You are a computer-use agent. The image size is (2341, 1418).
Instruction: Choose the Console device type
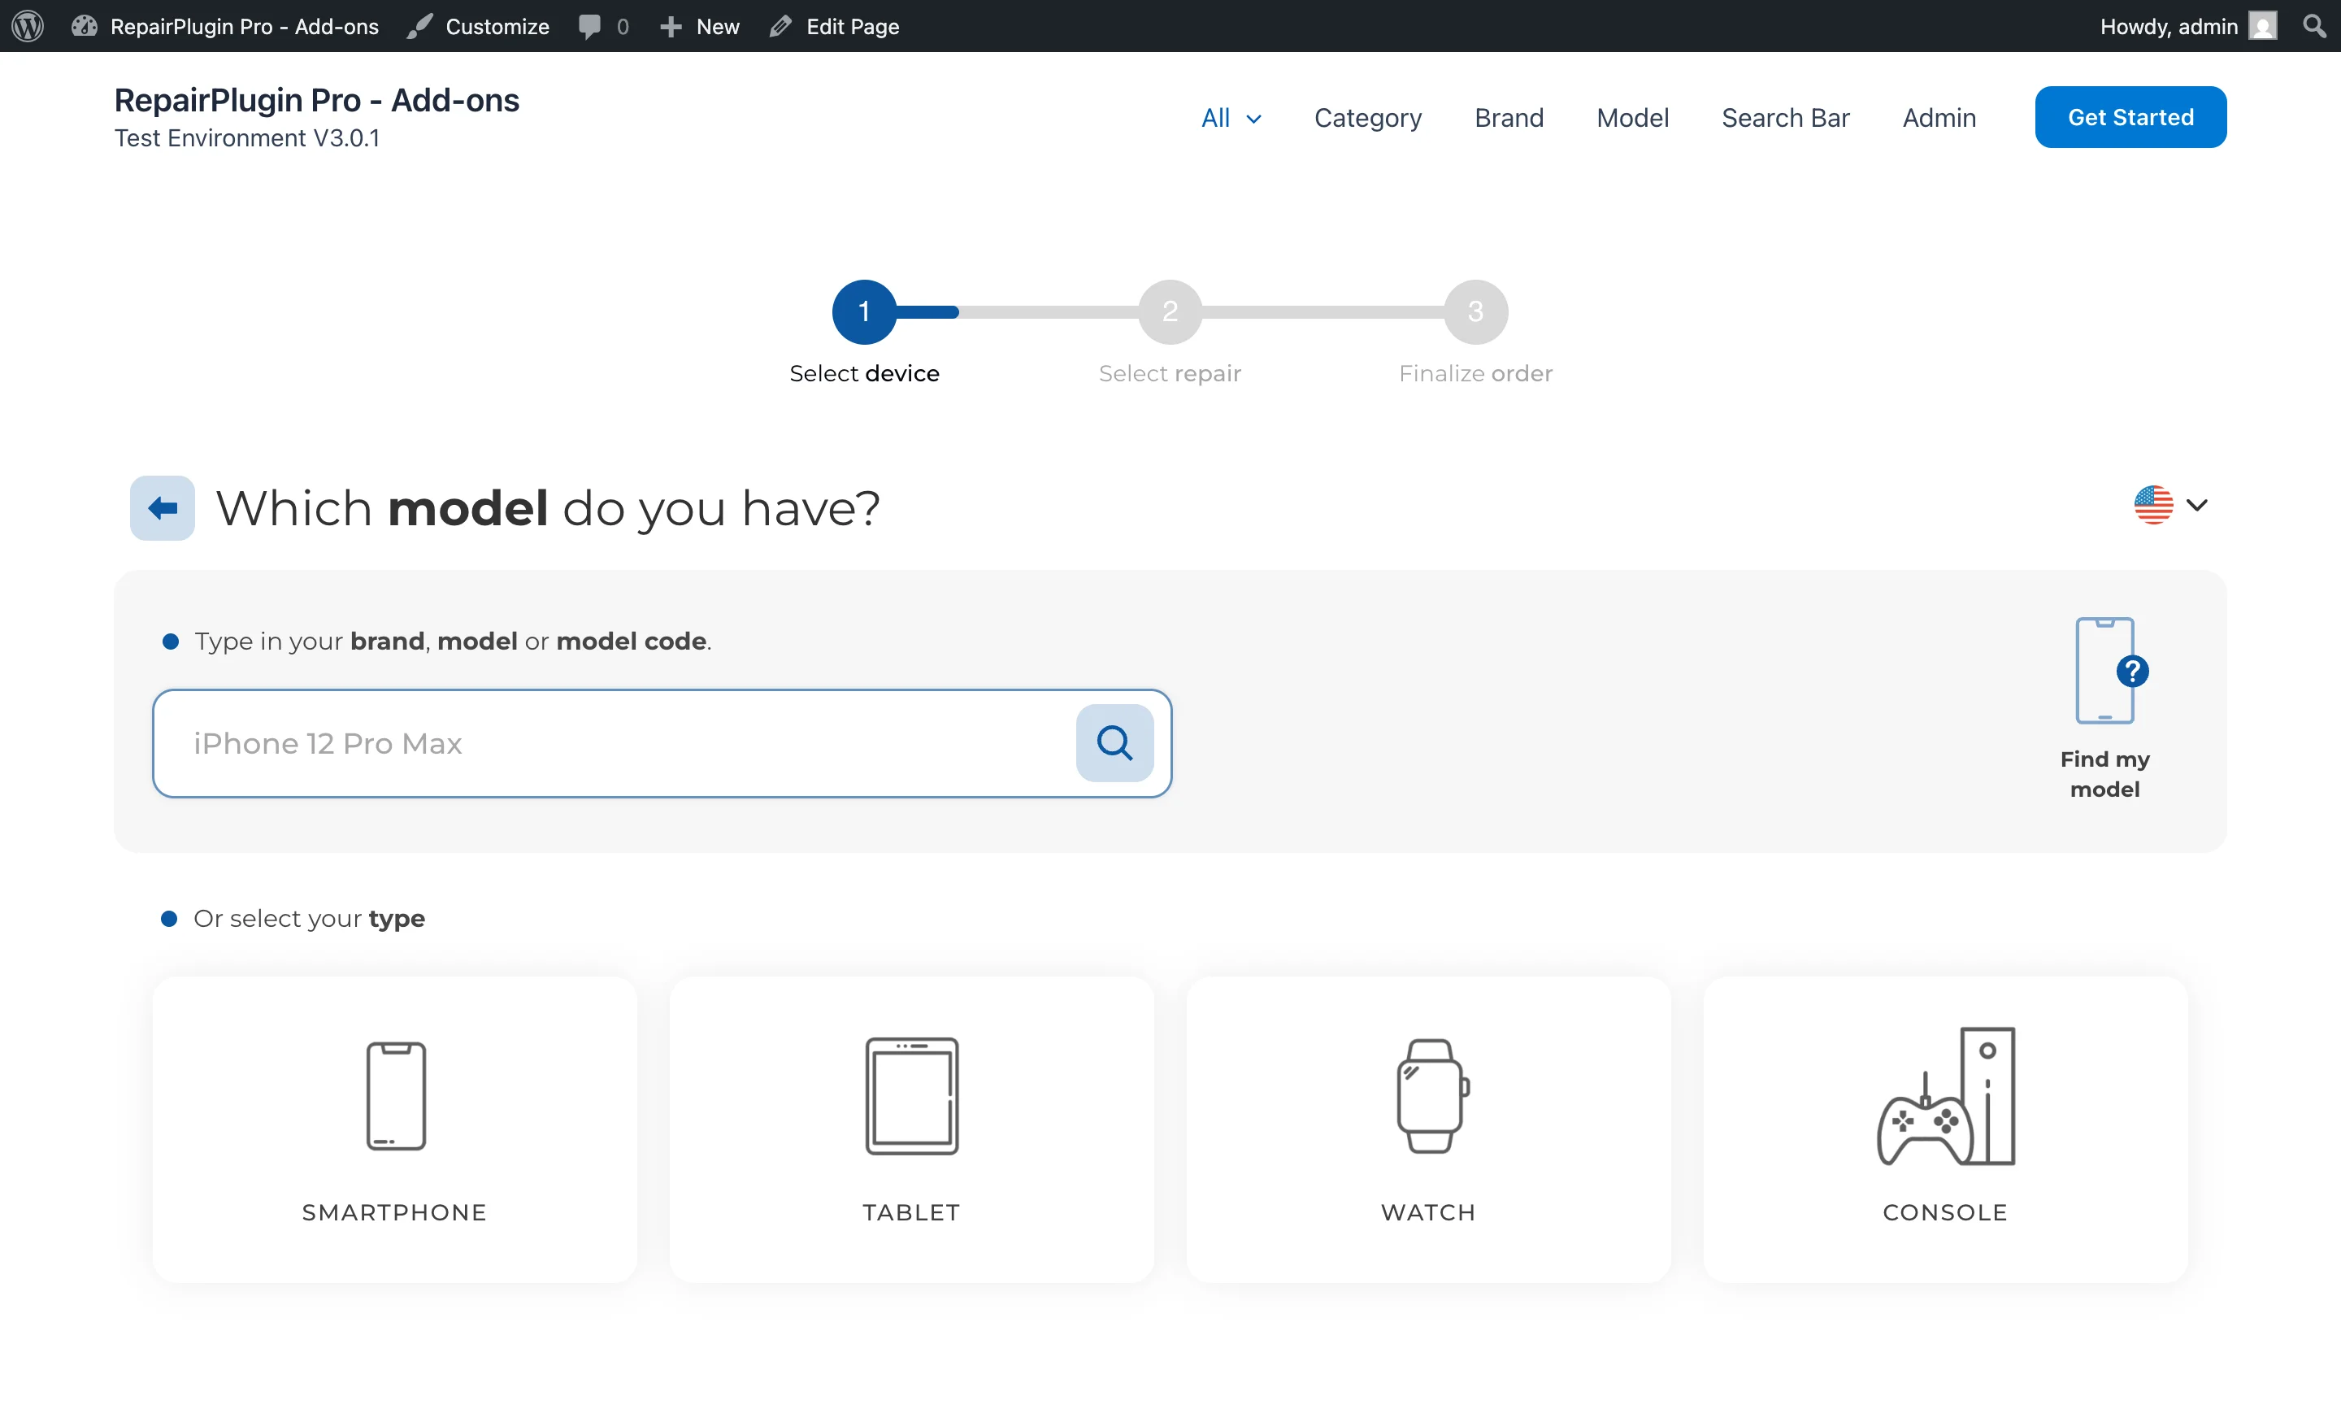tap(1944, 1128)
